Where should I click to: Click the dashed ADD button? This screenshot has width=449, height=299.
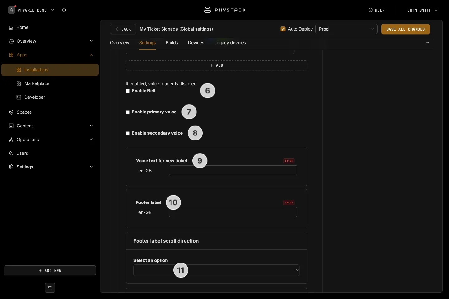pyautogui.click(x=216, y=65)
